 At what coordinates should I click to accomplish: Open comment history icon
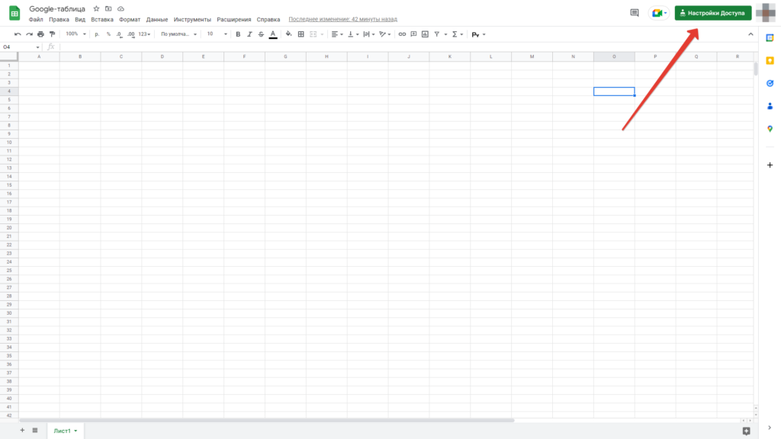[x=634, y=13]
